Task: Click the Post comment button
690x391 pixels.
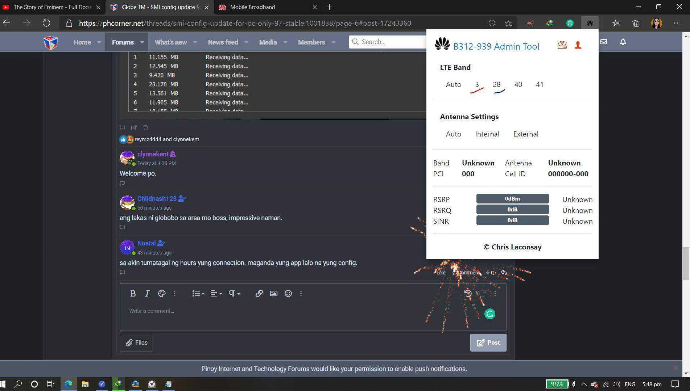Action: pos(488,342)
